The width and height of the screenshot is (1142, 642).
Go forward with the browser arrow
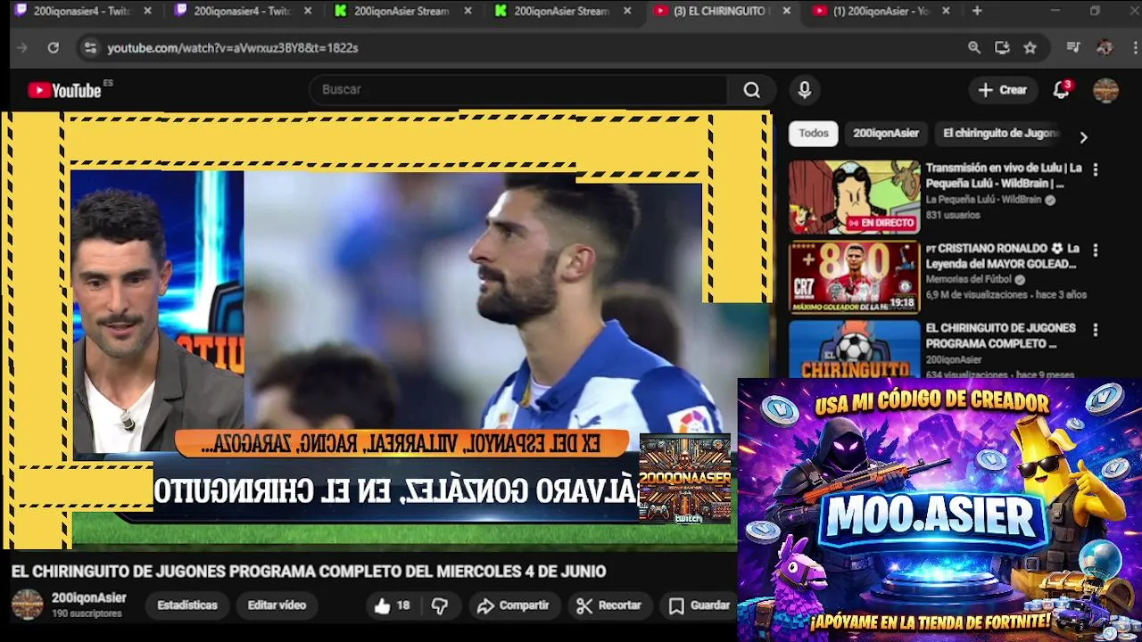[22, 47]
